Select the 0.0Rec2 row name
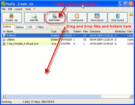The width and height of the screenshot is (135, 105). click(x=11, y=35)
